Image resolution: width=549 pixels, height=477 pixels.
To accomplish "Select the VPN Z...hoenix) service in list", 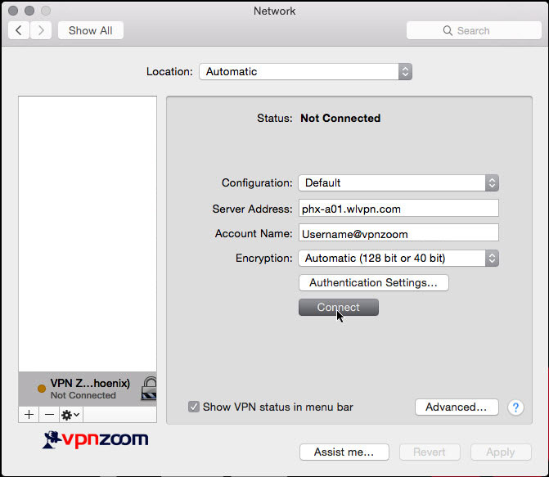I will (88, 389).
